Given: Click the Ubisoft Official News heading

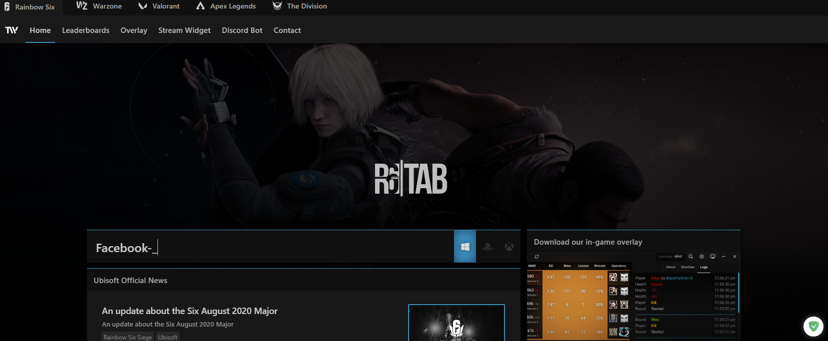Looking at the screenshot, I should coord(130,281).
